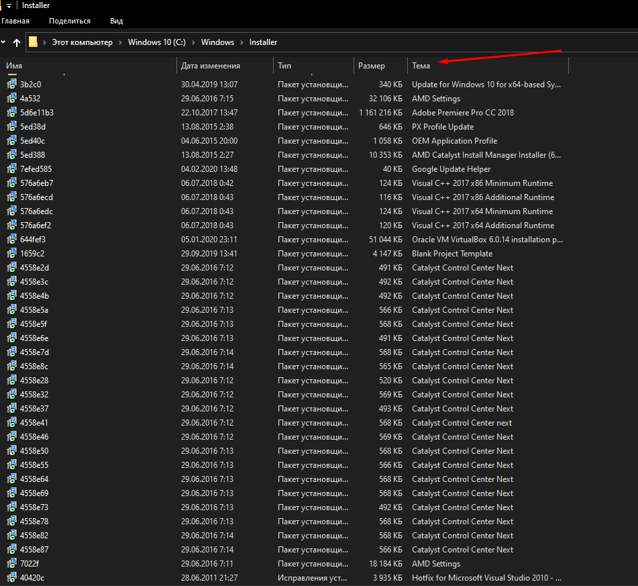Click 'Blank Project Template' subject text

coord(452,254)
